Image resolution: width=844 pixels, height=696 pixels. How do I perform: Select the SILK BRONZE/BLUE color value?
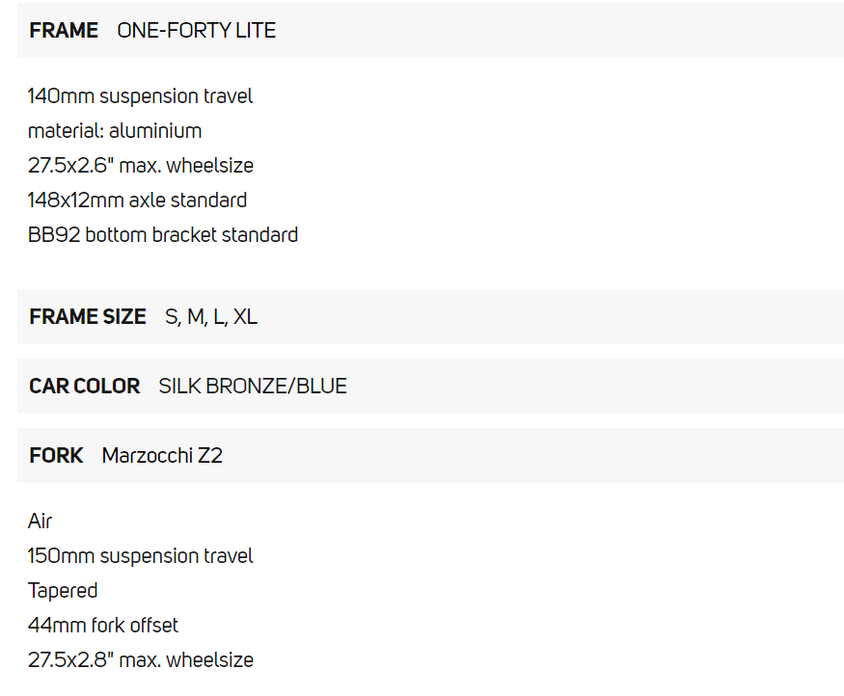click(253, 387)
